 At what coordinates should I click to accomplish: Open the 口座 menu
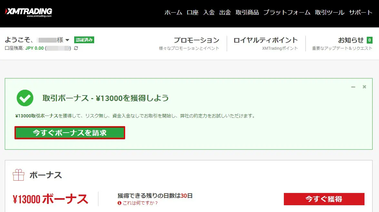pyautogui.click(x=193, y=13)
